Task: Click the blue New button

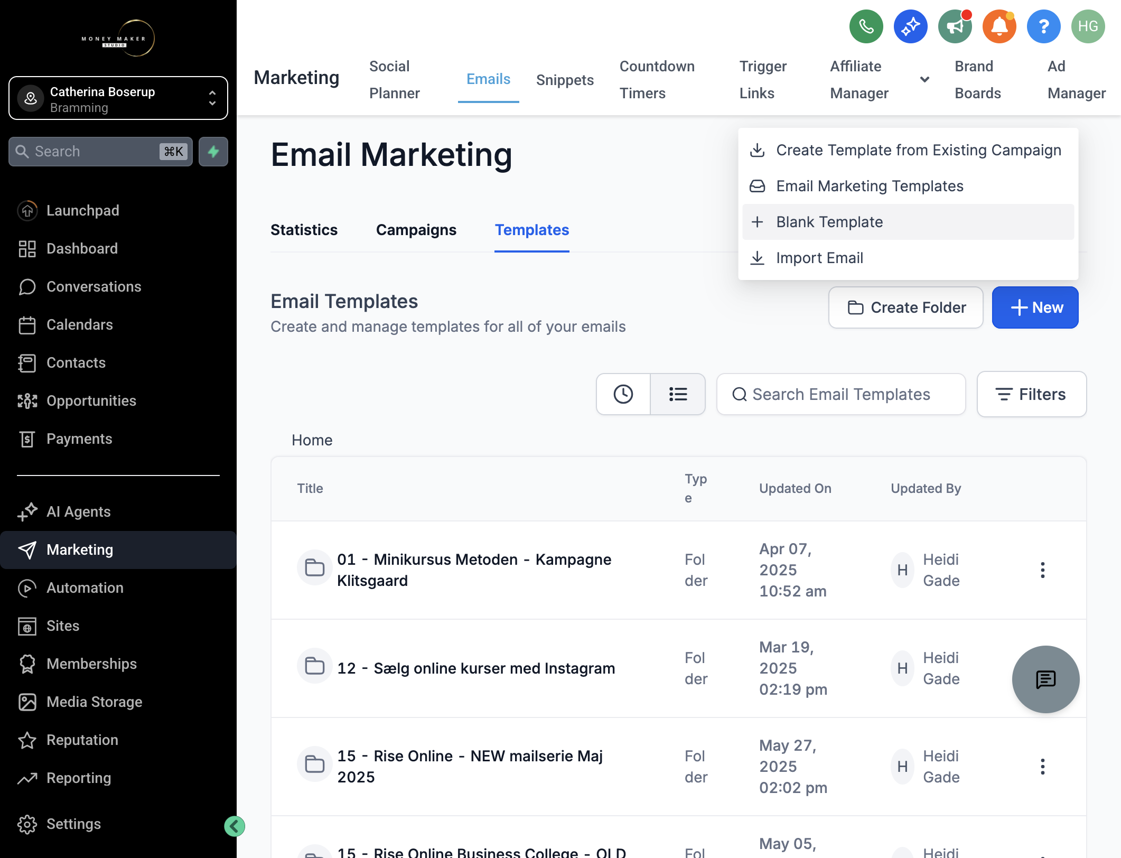Action: (x=1035, y=307)
